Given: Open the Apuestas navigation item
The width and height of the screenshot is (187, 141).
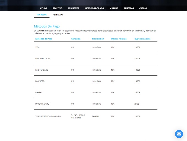Looking at the screenshot, I should pos(129,8).
